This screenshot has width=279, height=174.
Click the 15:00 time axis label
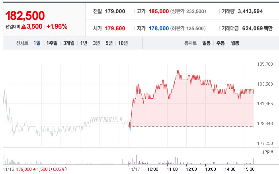[249, 169]
